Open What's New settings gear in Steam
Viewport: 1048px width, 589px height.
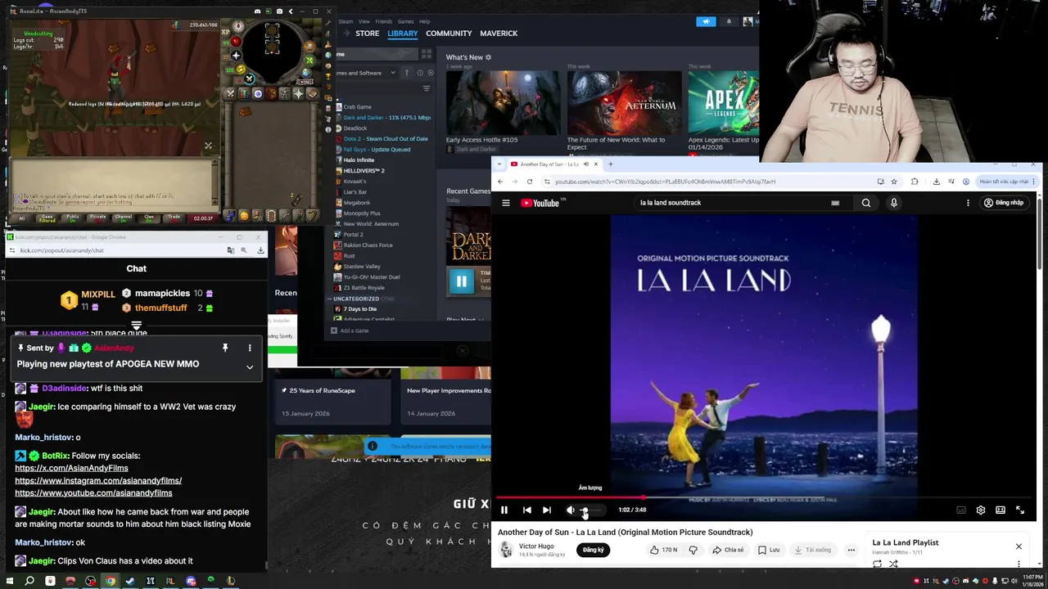tap(489, 57)
